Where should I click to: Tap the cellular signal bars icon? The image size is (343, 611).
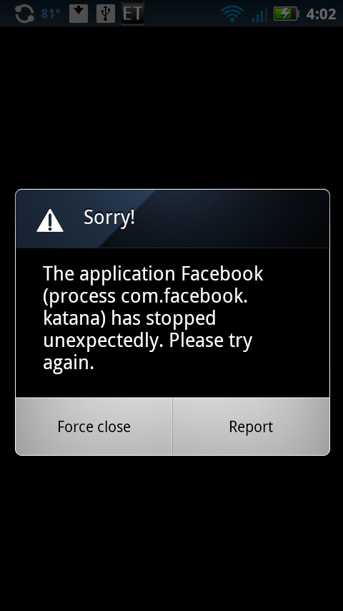click(x=259, y=14)
